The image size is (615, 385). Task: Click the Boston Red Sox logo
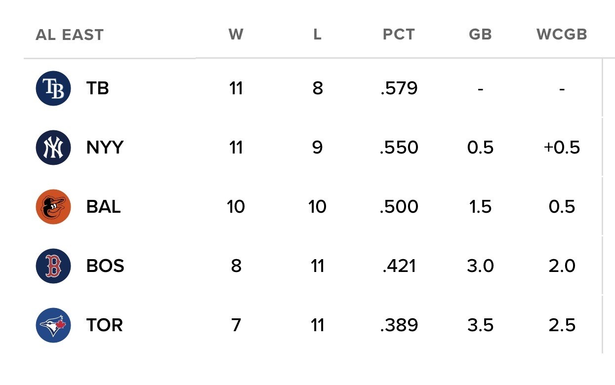53,266
